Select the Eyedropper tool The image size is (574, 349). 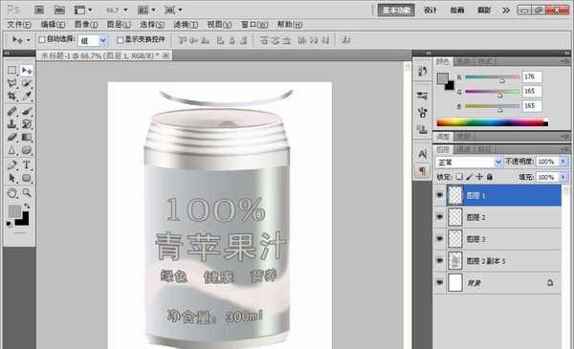click(x=27, y=97)
